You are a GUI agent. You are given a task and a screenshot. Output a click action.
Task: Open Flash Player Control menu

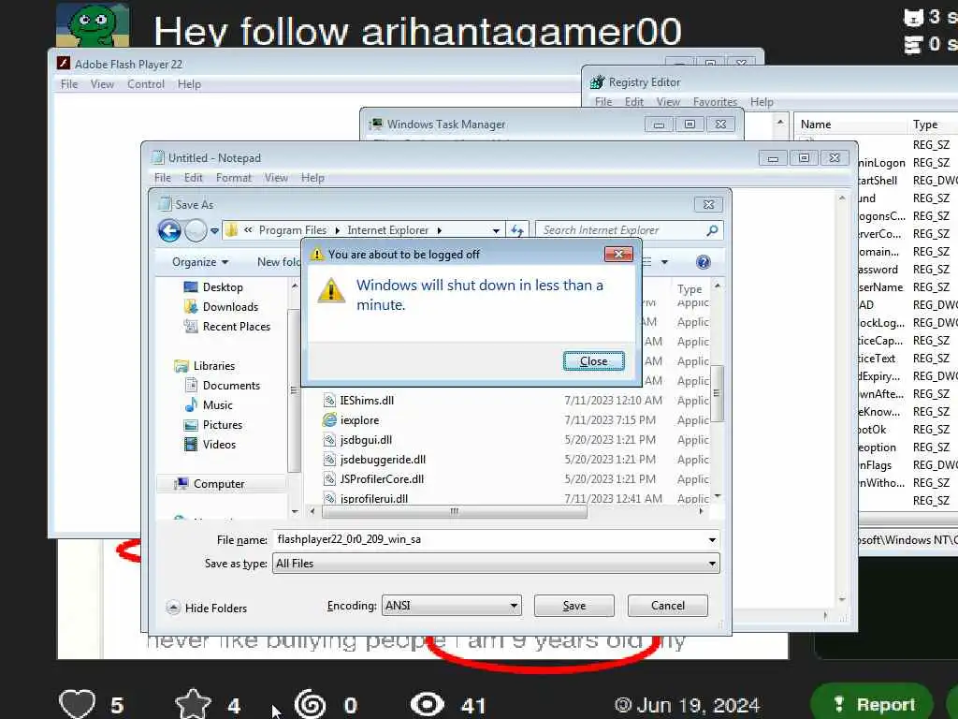145,84
